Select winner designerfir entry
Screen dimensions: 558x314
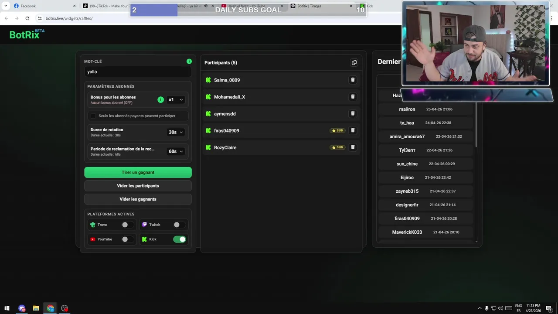[425, 205]
